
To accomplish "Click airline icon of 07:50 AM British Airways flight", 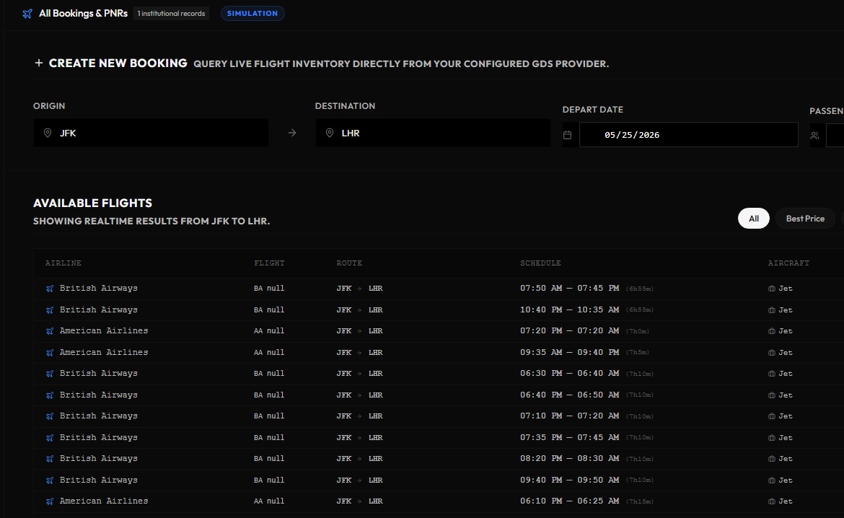I will coord(50,289).
